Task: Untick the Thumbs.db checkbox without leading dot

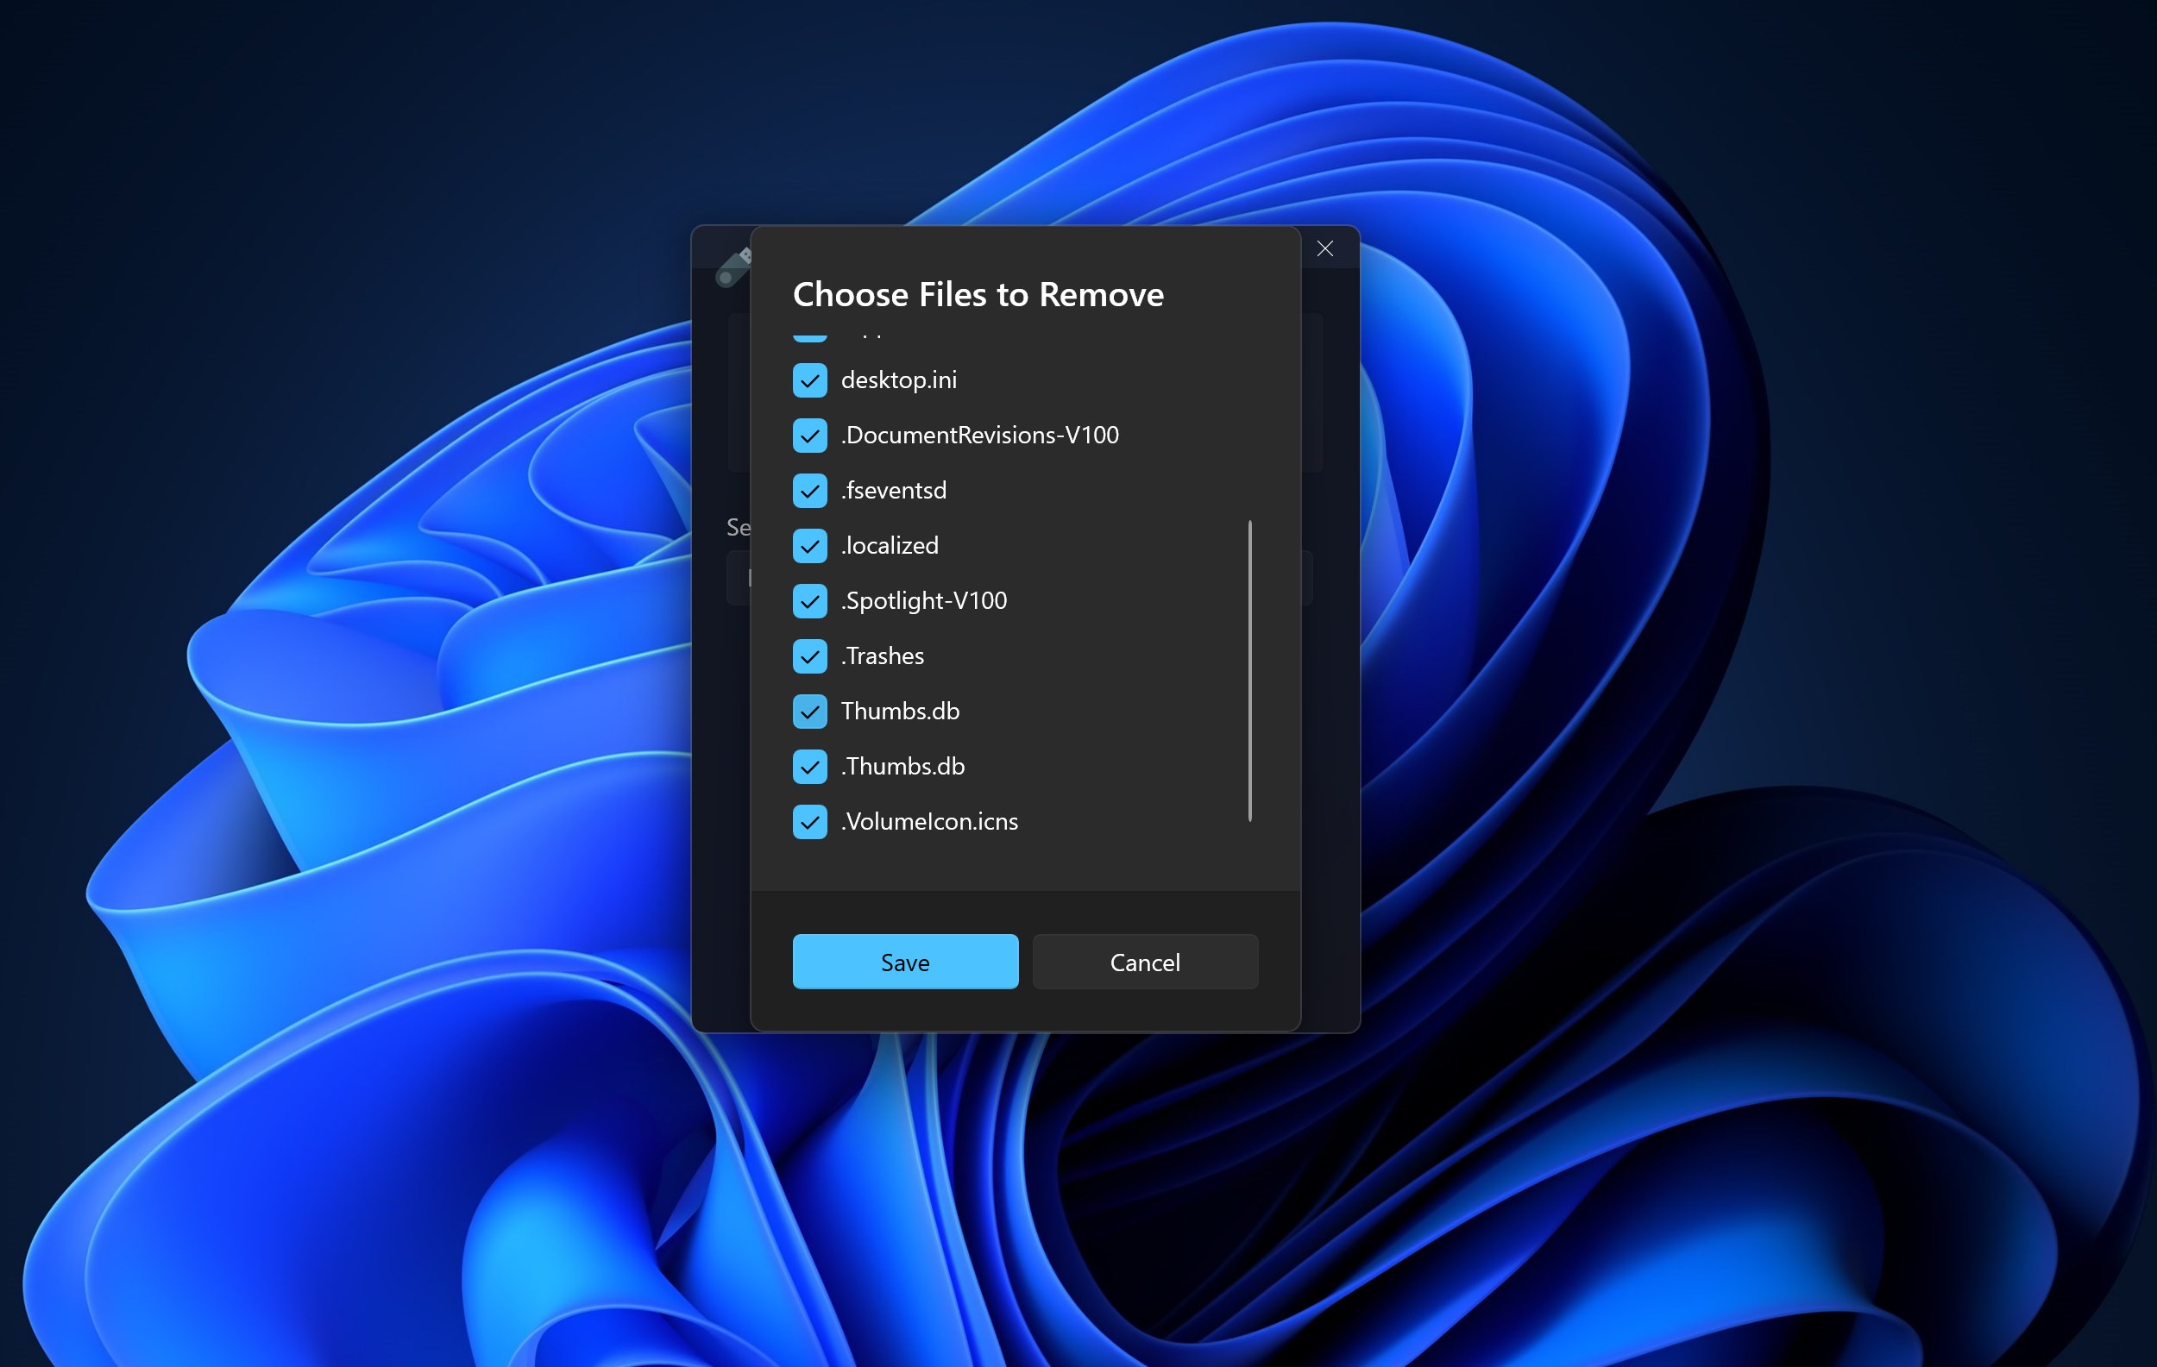Action: coord(810,712)
